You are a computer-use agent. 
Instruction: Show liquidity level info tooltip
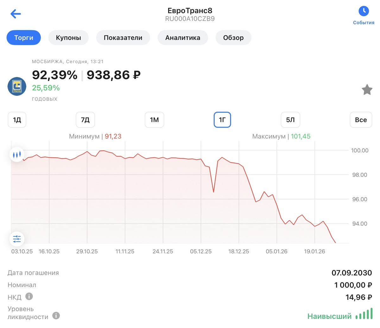click(x=56, y=316)
